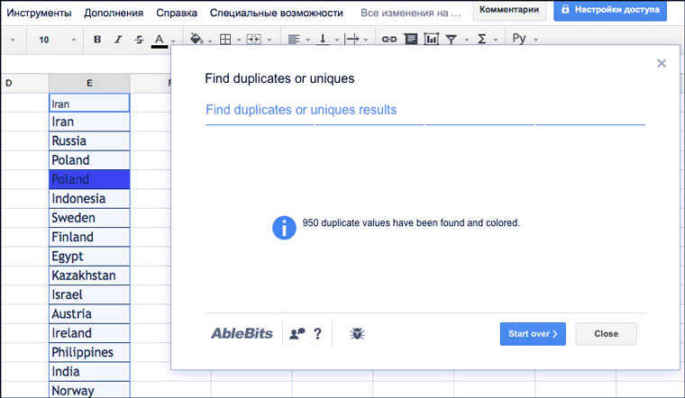Select the highlighted Poland cell
Image resolution: width=685 pixels, height=398 pixels.
[x=89, y=179]
